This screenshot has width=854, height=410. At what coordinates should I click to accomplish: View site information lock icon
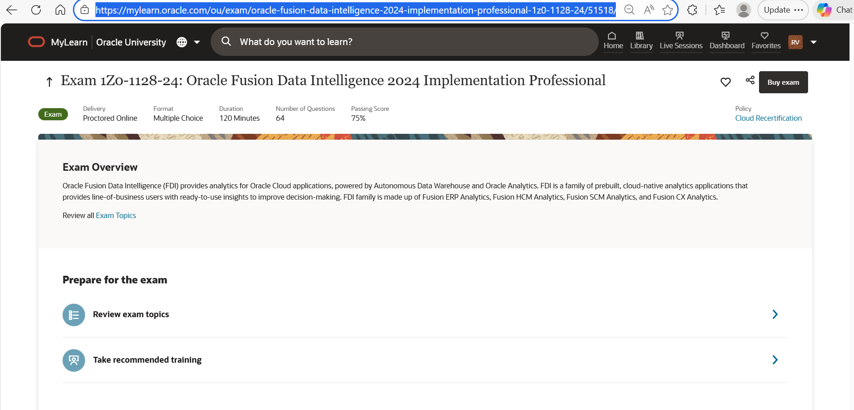click(85, 10)
